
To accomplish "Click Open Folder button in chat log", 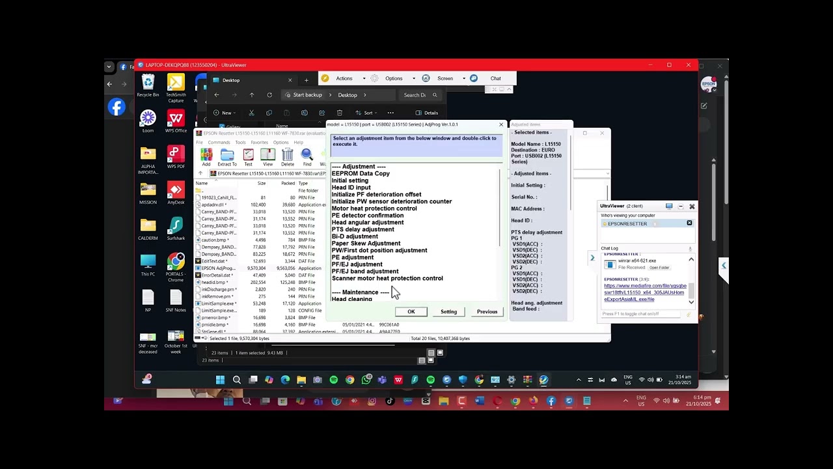I will [659, 268].
